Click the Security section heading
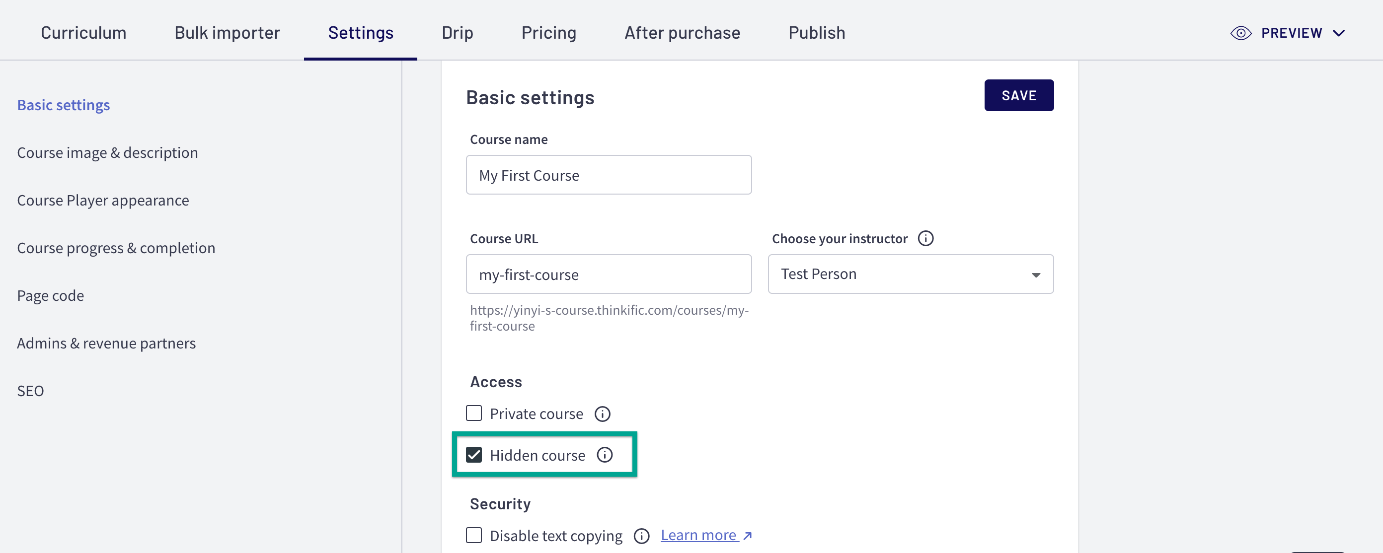 (500, 504)
